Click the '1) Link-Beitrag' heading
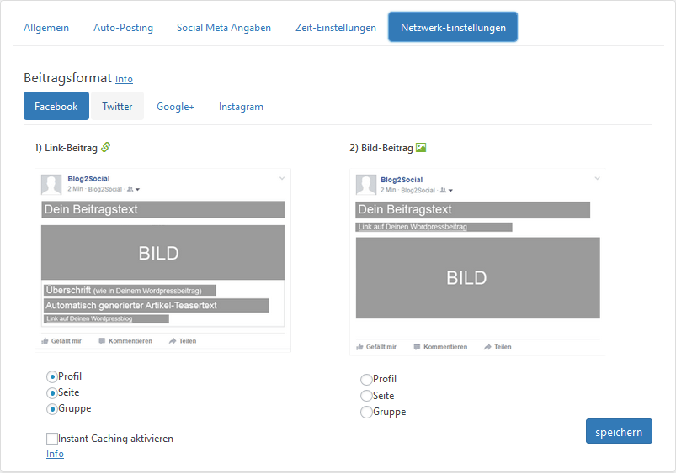This screenshot has width=676, height=473. (x=66, y=148)
